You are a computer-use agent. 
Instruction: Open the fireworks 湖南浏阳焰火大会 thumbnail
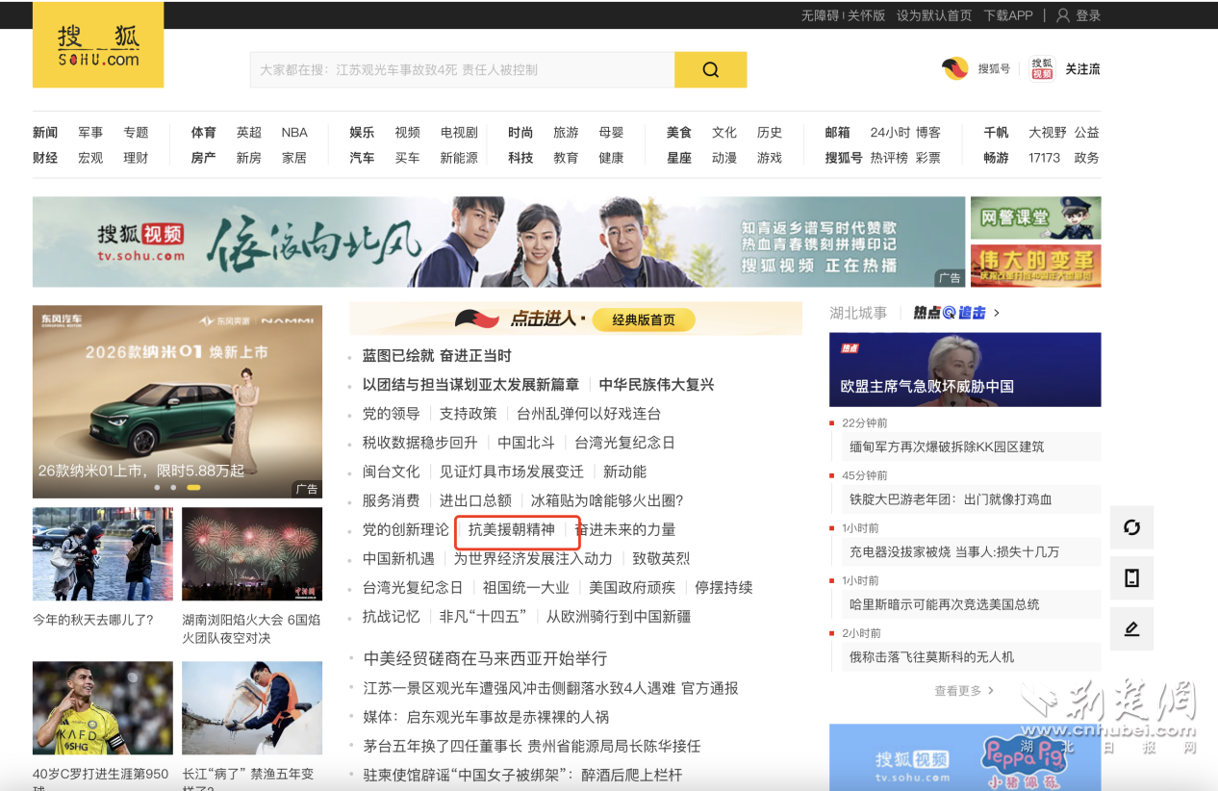252,554
